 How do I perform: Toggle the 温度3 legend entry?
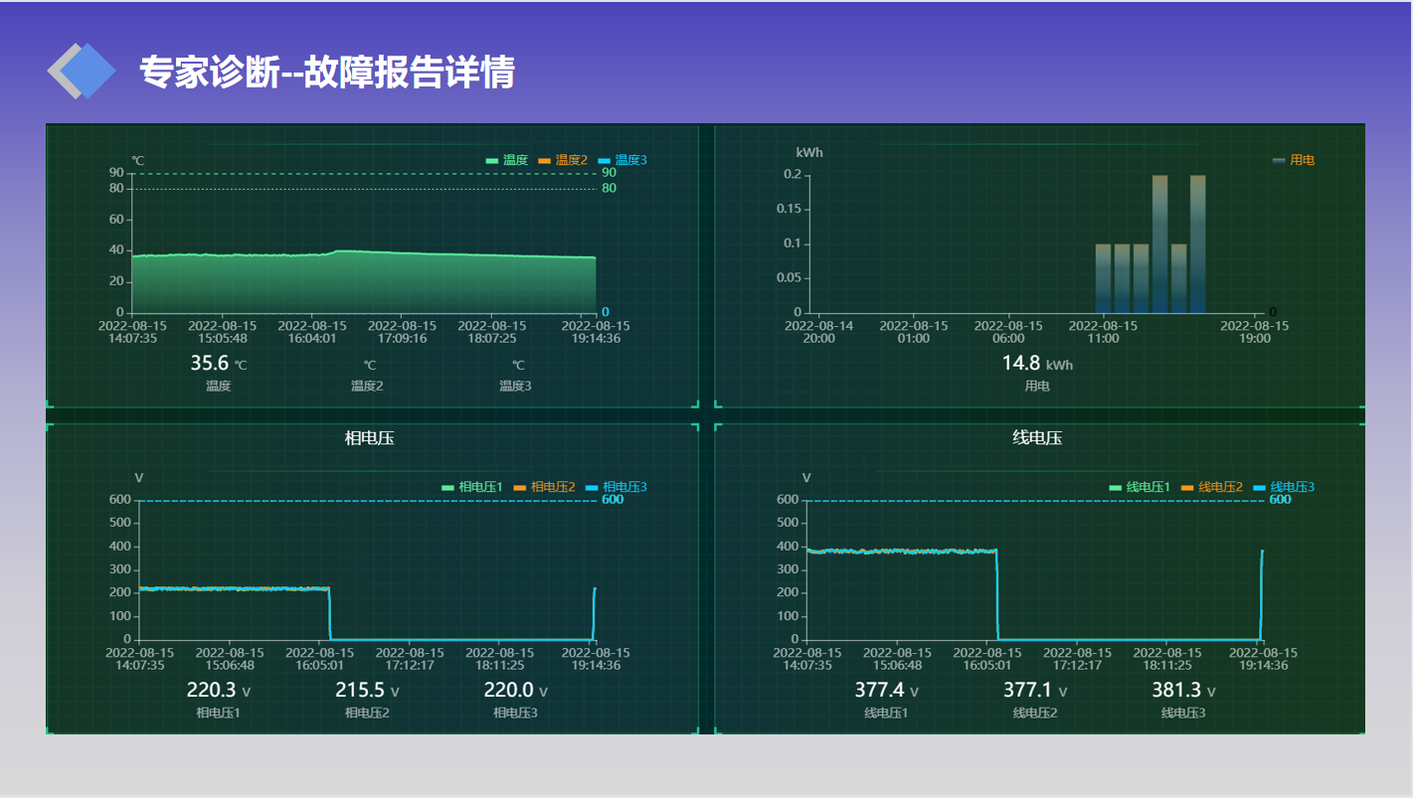point(621,160)
